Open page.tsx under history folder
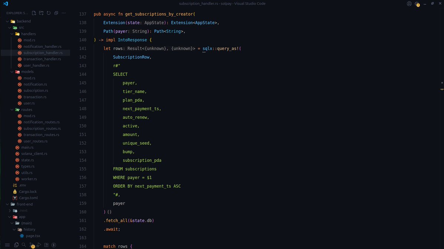The image size is (444, 249). coord(33,236)
